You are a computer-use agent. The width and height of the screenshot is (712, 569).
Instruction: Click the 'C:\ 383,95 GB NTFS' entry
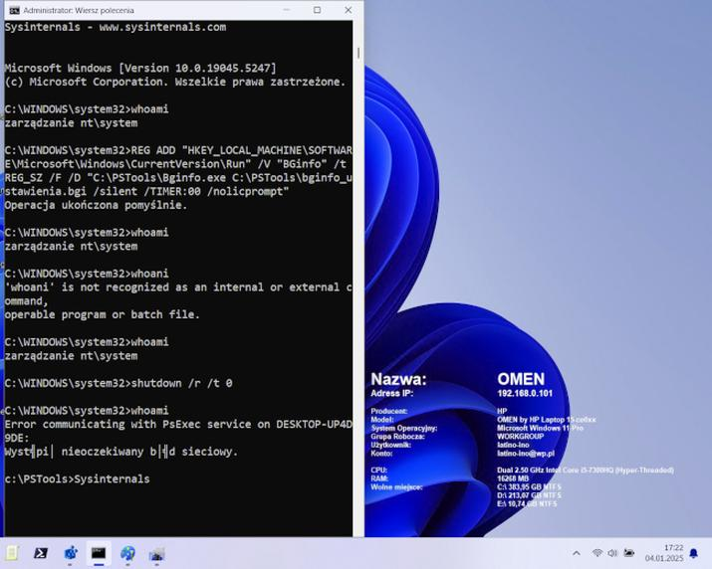[529, 486]
